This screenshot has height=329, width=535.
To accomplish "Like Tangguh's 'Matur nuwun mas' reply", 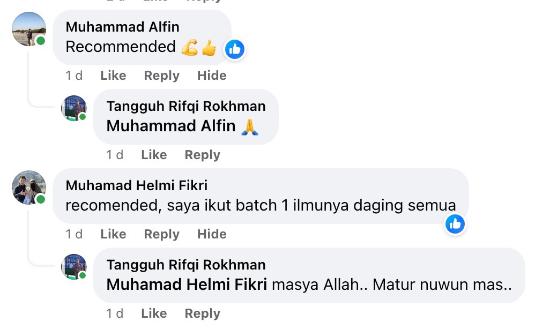I will (x=154, y=313).
